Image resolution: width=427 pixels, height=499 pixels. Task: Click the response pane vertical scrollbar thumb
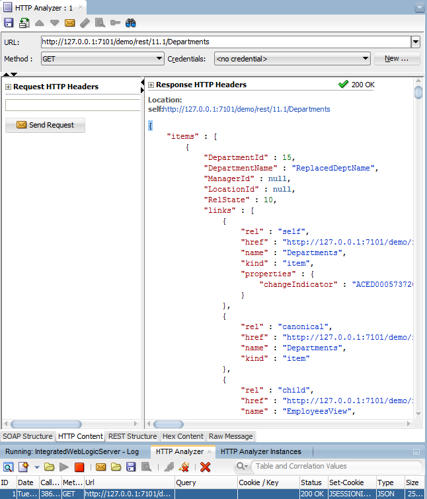coord(418,93)
